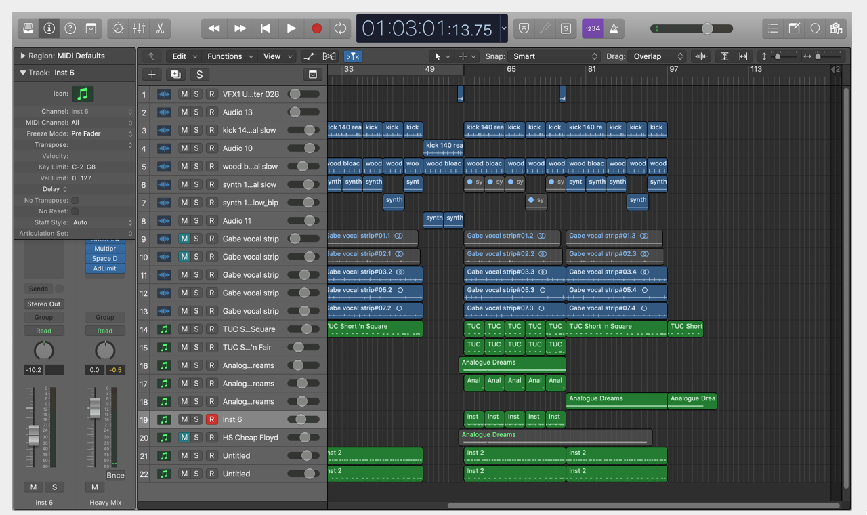Screen dimensions: 867x515
Task: Toggle the Metronome
Action: pos(614,28)
